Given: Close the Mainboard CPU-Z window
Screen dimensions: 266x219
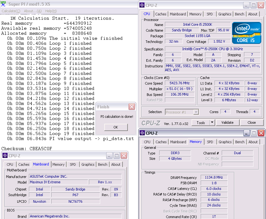Looking at the screenshot, I should click(x=124, y=155).
